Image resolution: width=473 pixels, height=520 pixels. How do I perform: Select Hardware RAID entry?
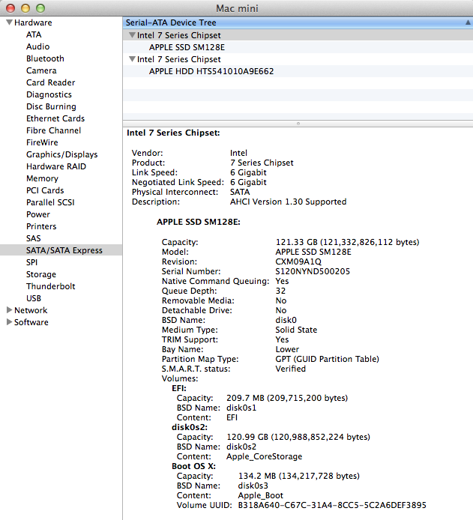56,166
